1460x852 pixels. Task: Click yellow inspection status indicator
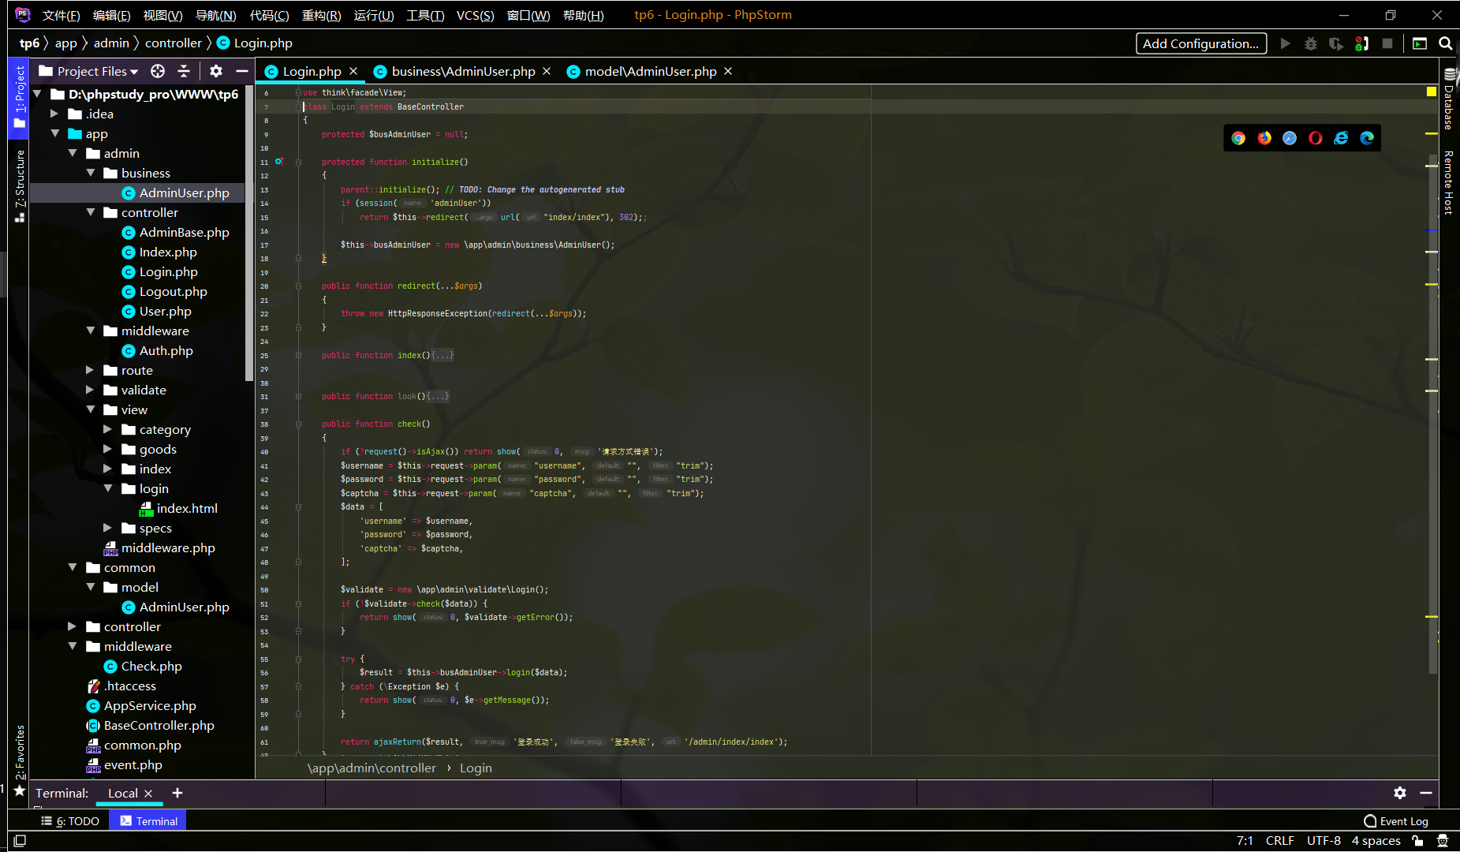pos(1432,92)
